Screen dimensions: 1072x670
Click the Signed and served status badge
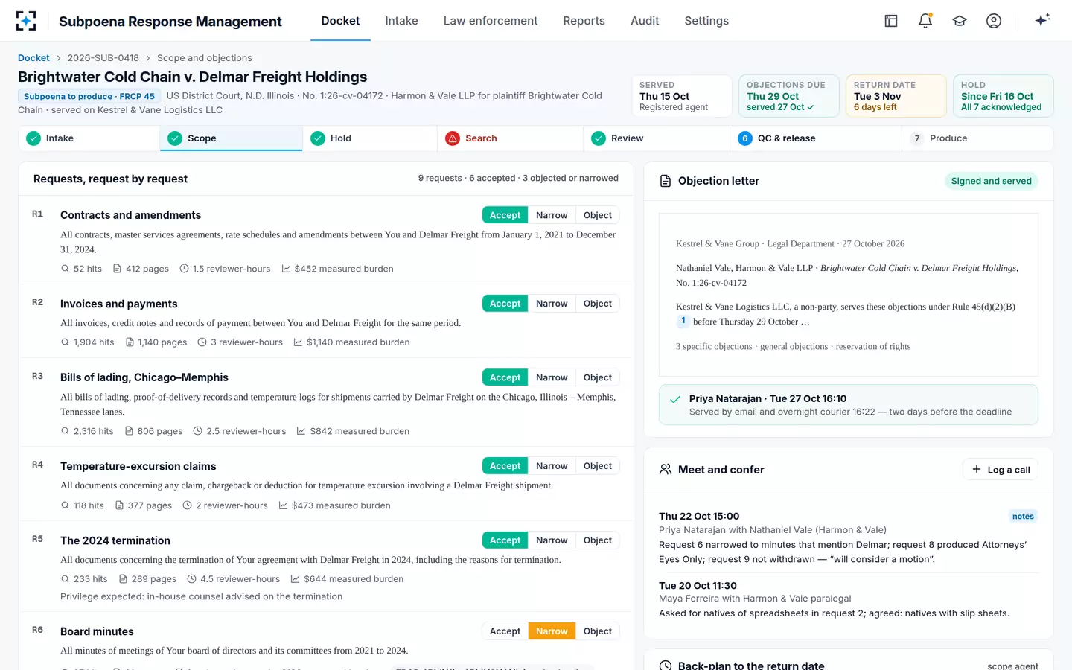tap(991, 181)
